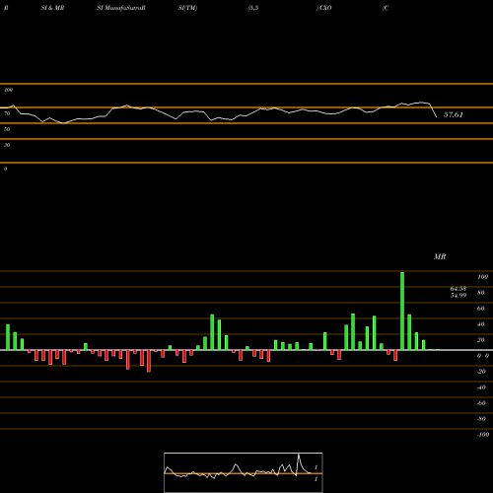Click the MR panel title label
Screen dimensions: 493x493
point(440,256)
